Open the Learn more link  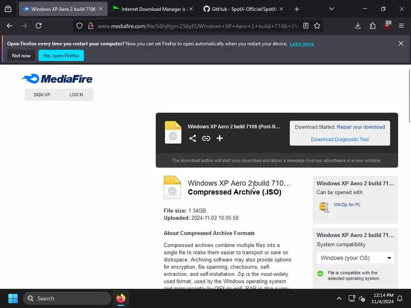[x=302, y=44]
